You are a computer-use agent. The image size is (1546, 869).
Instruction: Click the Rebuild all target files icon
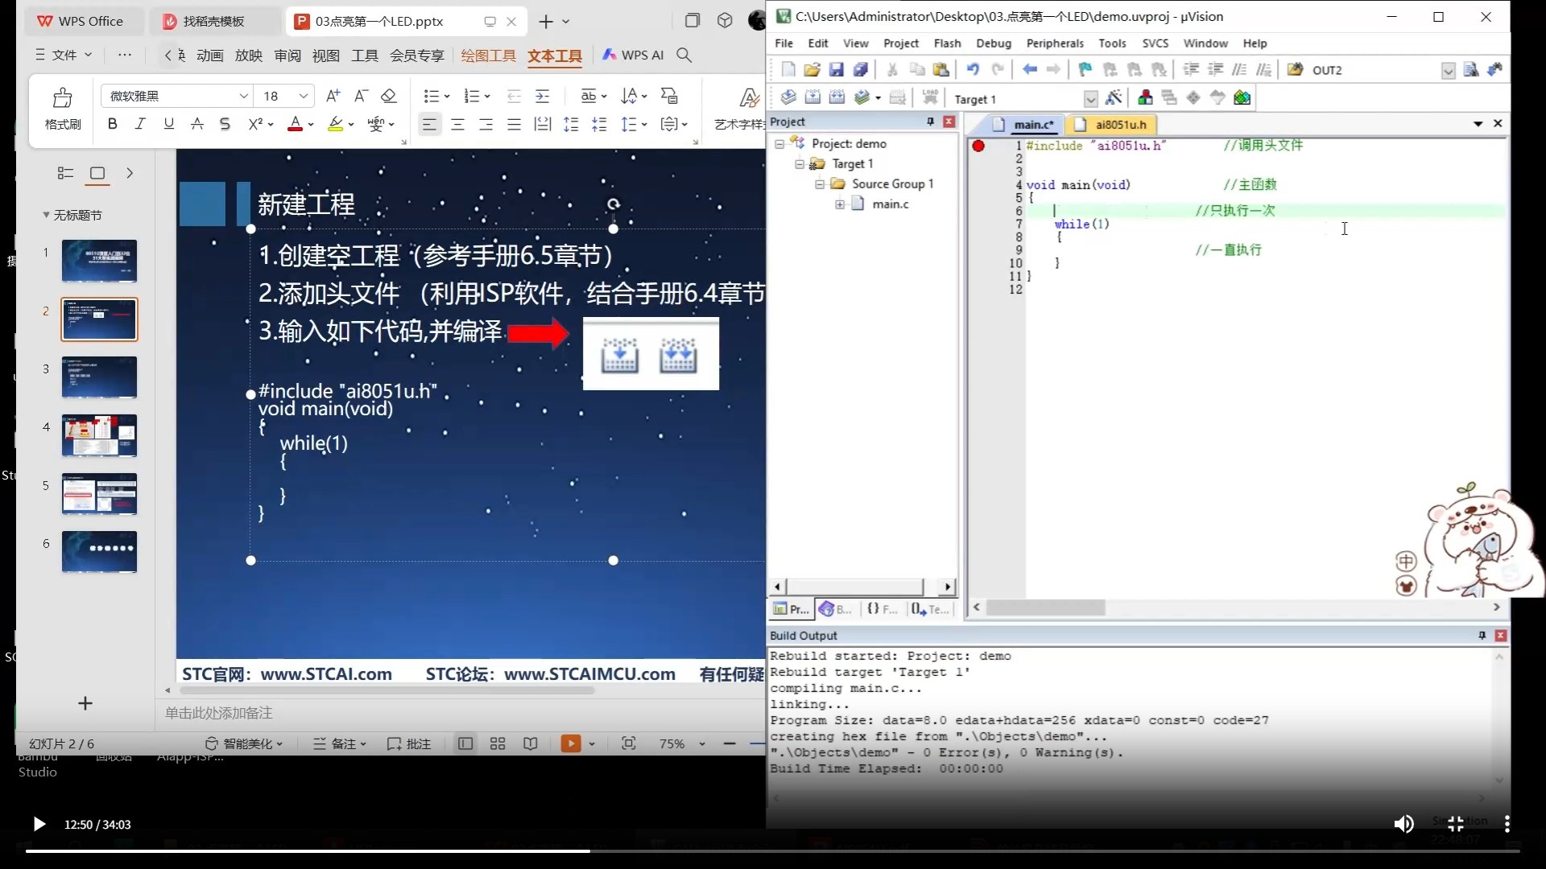[836, 97]
